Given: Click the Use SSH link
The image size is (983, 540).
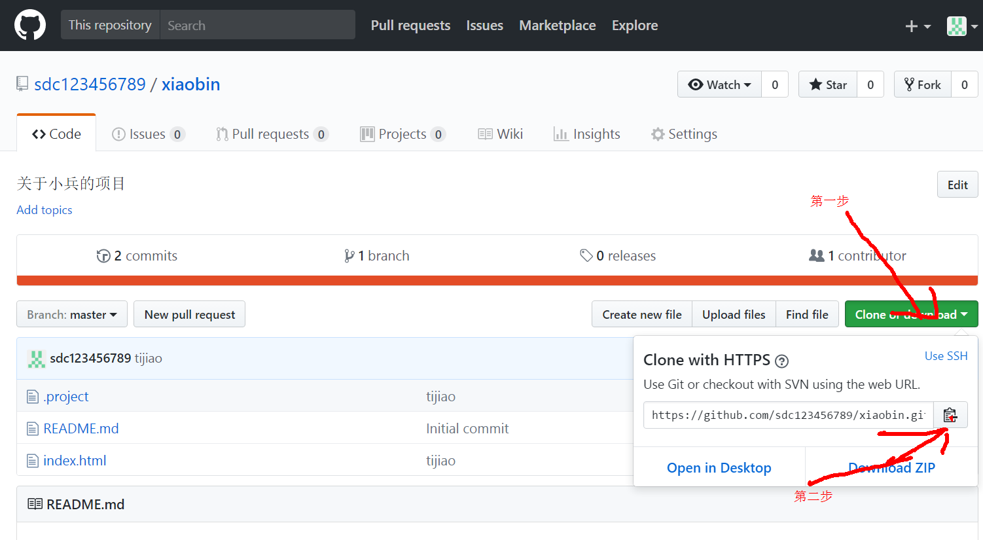Looking at the screenshot, I should (x=946, y=356).
